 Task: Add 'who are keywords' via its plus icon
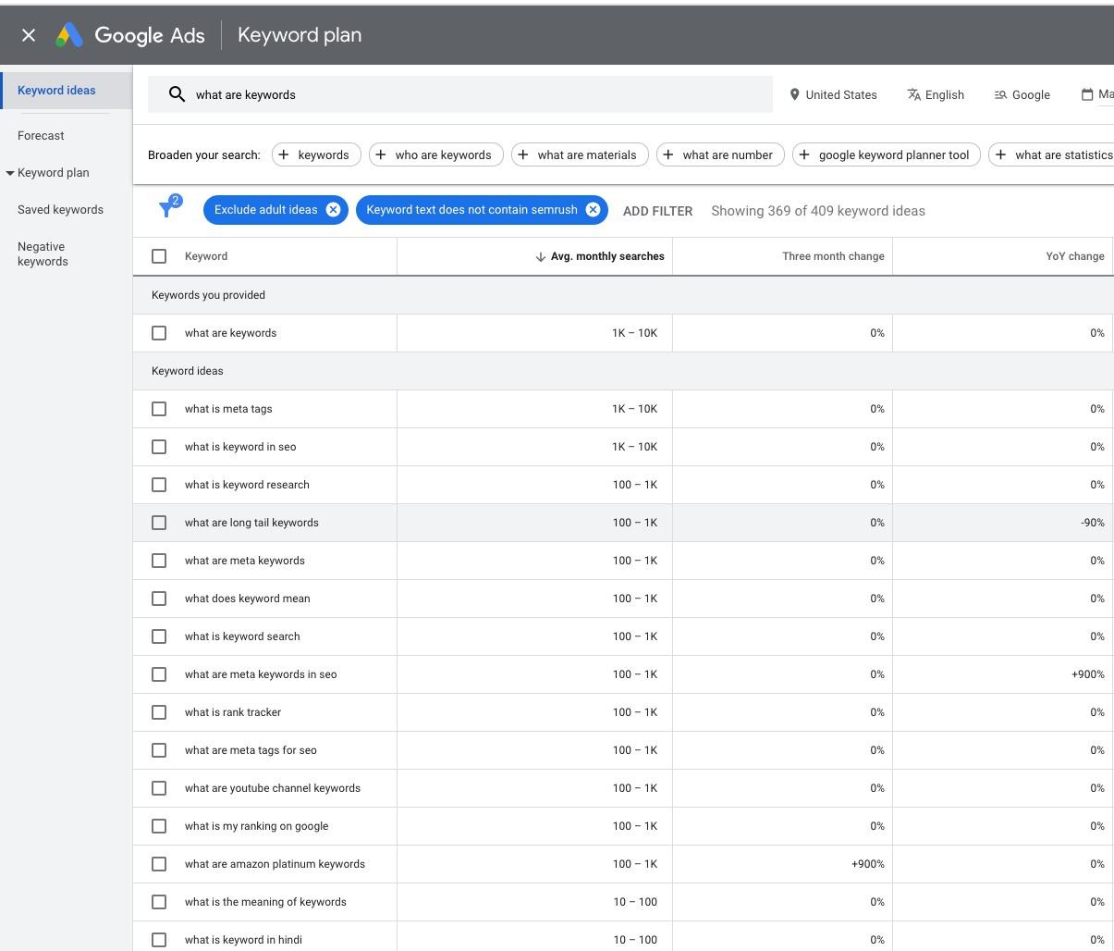point(381,154)
